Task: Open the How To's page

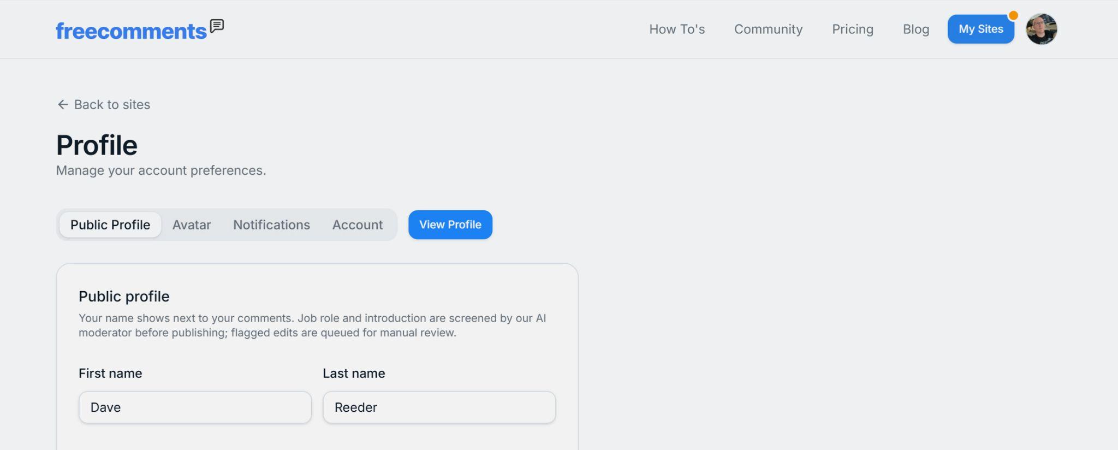Action: (x=677, y=29)
